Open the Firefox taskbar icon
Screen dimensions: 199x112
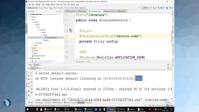(37, 109)
